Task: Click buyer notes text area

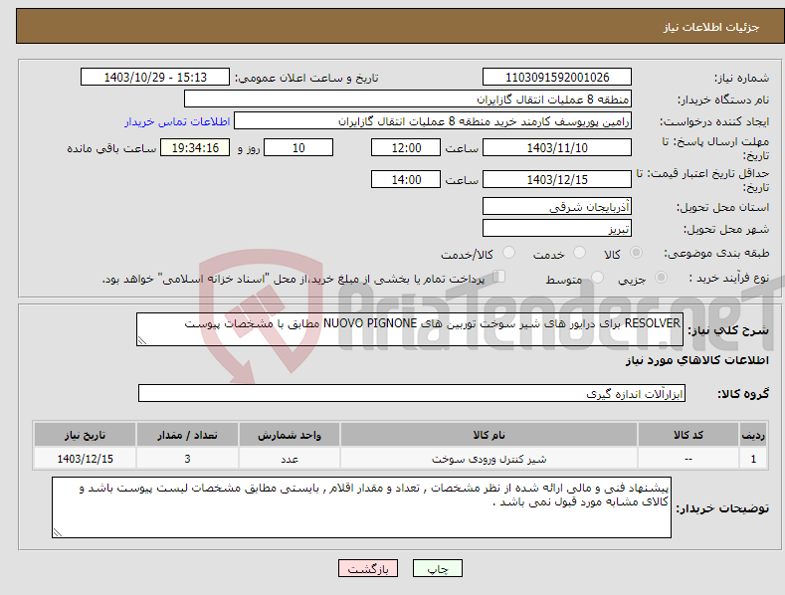Action: point(361,507)
